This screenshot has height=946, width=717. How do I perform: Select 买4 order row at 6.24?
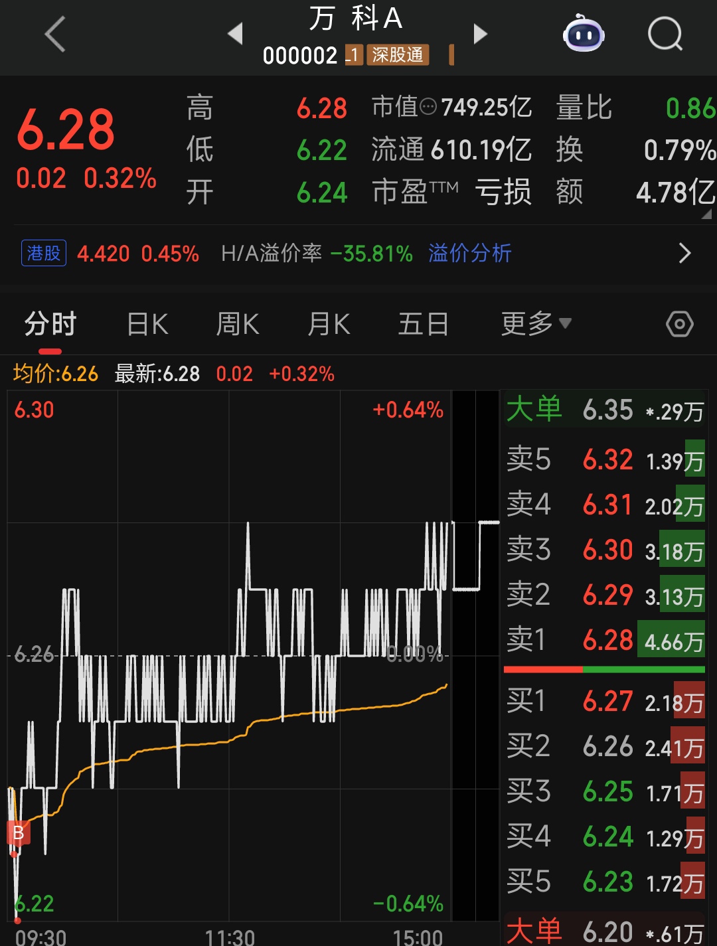pyautogui.click(x=605, y=836)
